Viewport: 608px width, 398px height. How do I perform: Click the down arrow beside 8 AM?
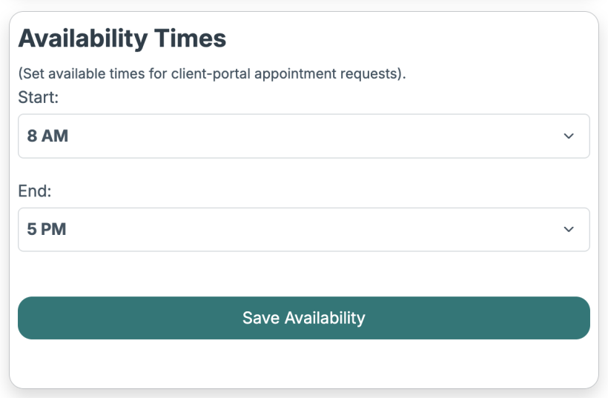pyautogui.click(x=569, y=136)
